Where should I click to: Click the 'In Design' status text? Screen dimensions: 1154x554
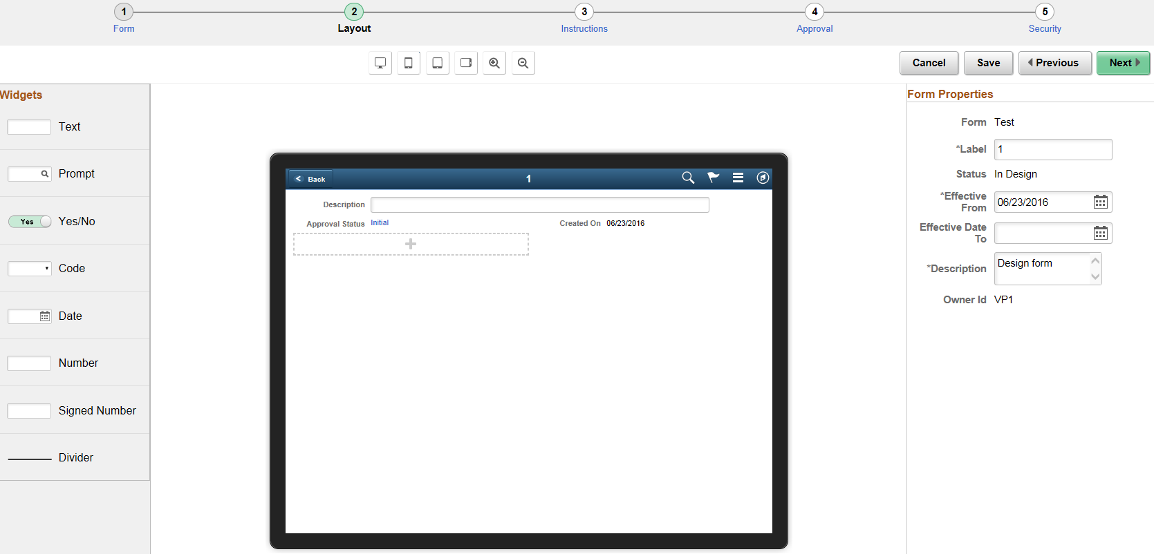pos(1016,174)
